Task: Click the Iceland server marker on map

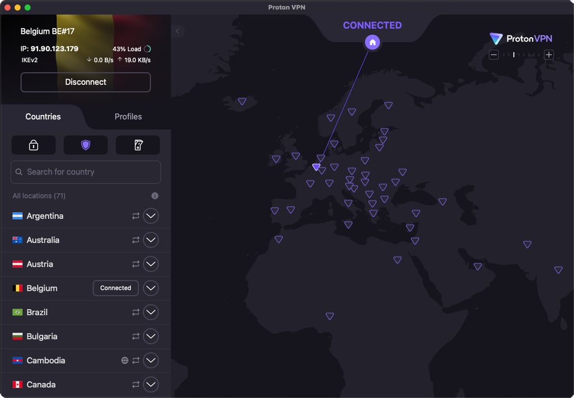Action: click(x=242, y=101)
